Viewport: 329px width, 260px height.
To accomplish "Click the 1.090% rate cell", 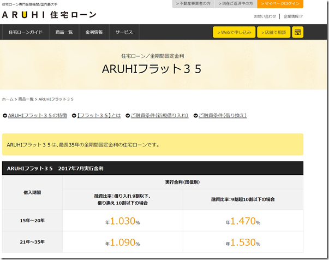I will [123, 243].
